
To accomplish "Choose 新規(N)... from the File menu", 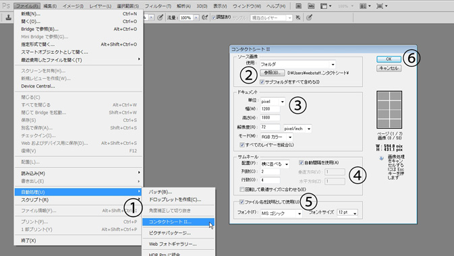I will pos(79,14).
